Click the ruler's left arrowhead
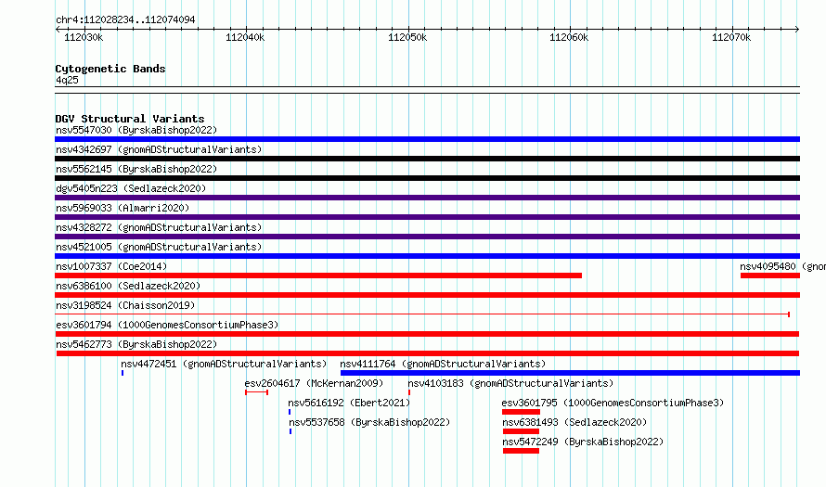The width and height of the screenshot is (826, 487). point(58,29)
